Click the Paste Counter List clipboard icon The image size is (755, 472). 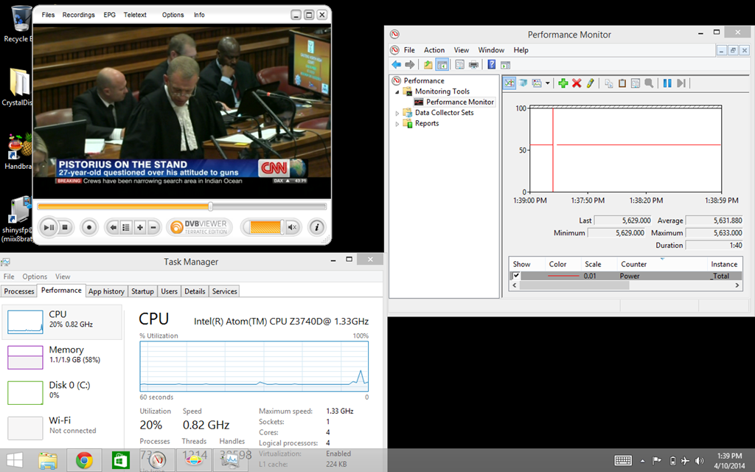tap(622, 83)
